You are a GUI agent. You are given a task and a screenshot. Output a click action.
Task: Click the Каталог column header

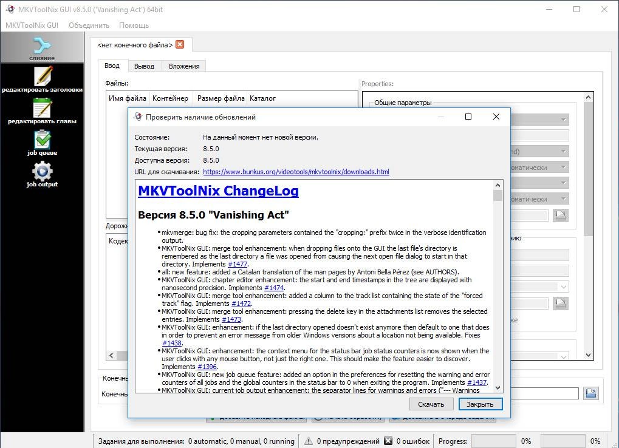(x=262, y=98)
